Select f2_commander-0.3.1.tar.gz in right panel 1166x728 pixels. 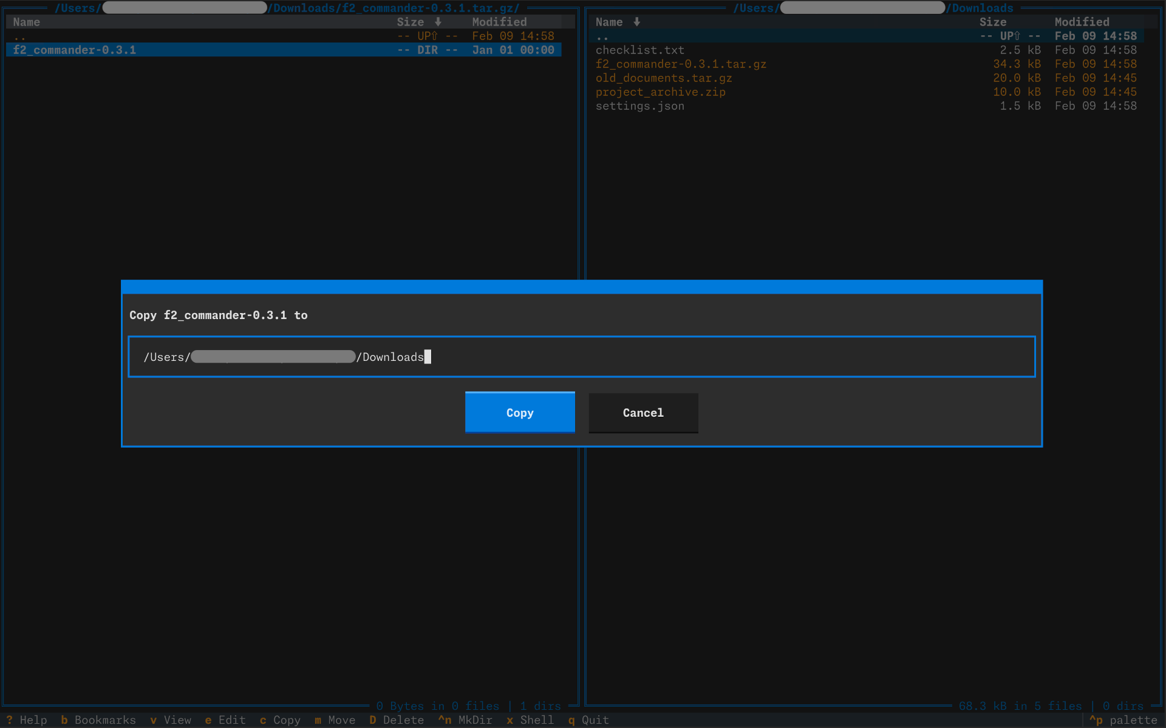tap(866, 64)
